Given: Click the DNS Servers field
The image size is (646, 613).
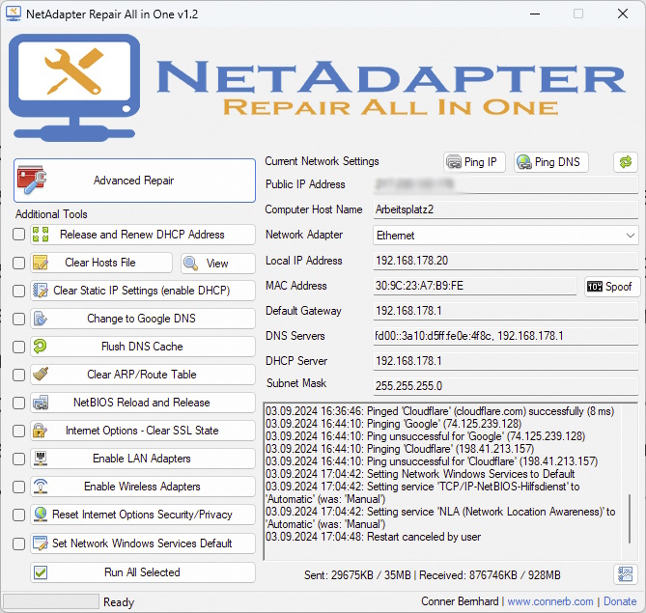Looking at the screenshot, I should [506, 336].
